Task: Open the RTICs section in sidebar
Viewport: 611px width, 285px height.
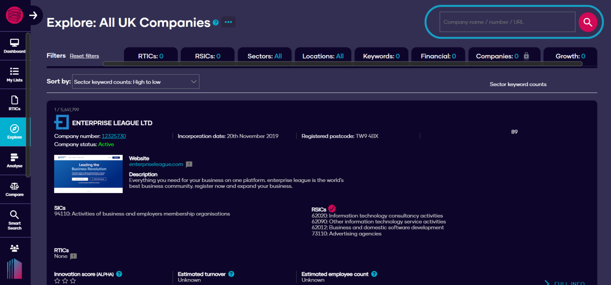Action: click(14, 103)
